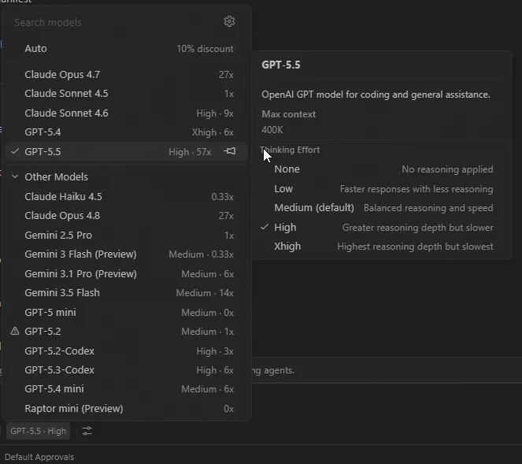Choose GPT-5.3-Codex model
This screenshot has height=464, width=522.
tap(127, 370)
